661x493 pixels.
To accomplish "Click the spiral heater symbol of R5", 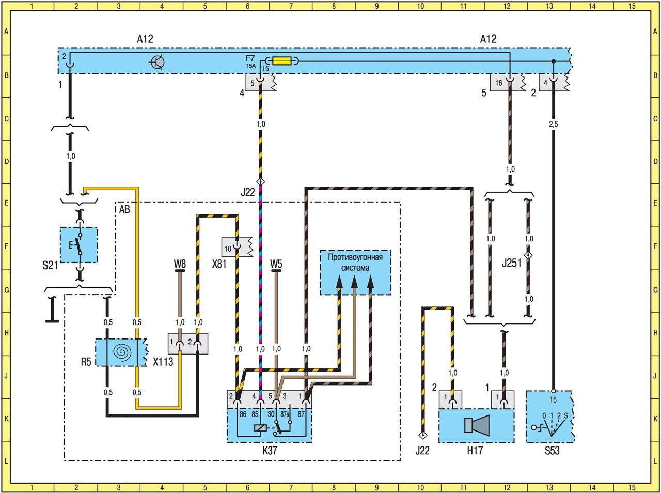I will point(122,352).
